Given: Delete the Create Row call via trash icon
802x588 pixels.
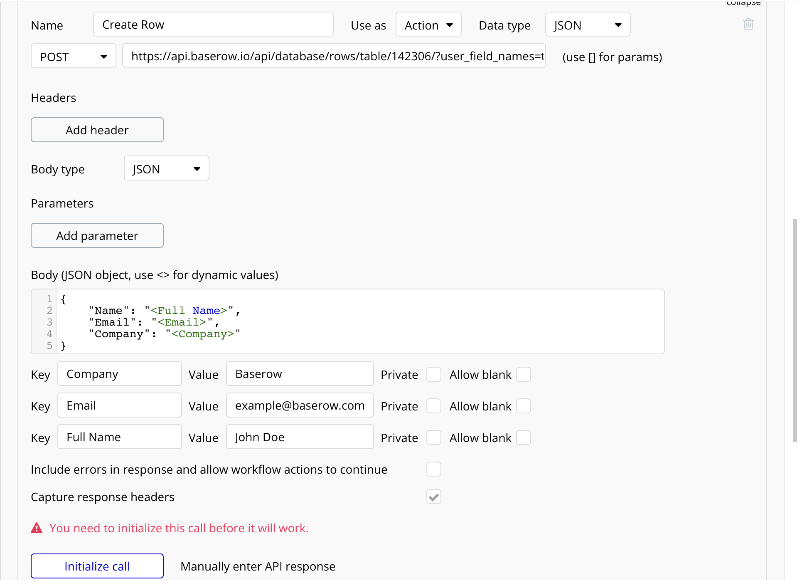Looking at the screenshot, I should pyautogui.click(x=748, y=24).
